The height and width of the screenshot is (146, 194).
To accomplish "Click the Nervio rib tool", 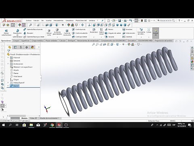I will [x=109, y=29].
